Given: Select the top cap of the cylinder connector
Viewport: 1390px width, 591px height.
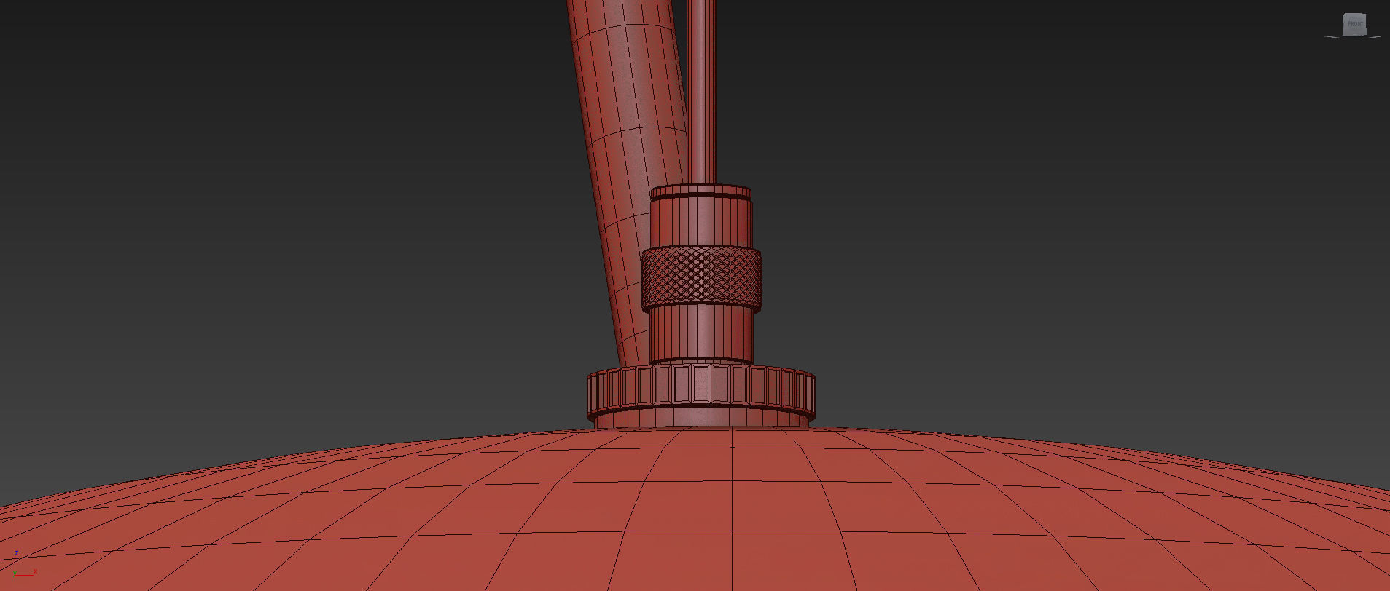Looking at the screenshot, I should click(x=700, y=192).
